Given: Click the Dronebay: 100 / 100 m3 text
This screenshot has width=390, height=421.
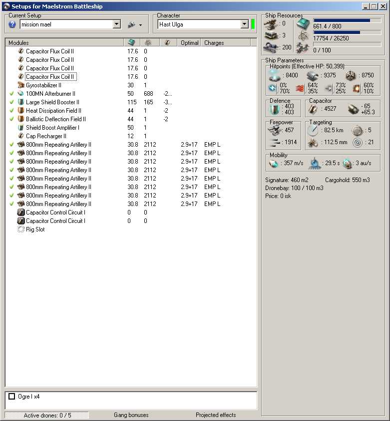Looking at the screenshot, I should point(294,188).
